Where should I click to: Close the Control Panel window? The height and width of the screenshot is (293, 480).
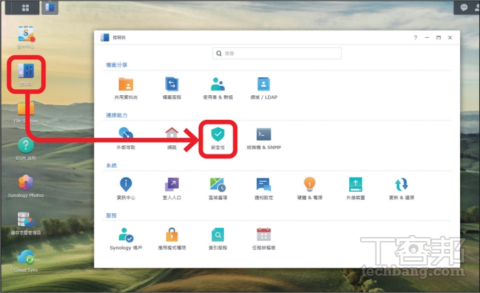pos(450,37)
